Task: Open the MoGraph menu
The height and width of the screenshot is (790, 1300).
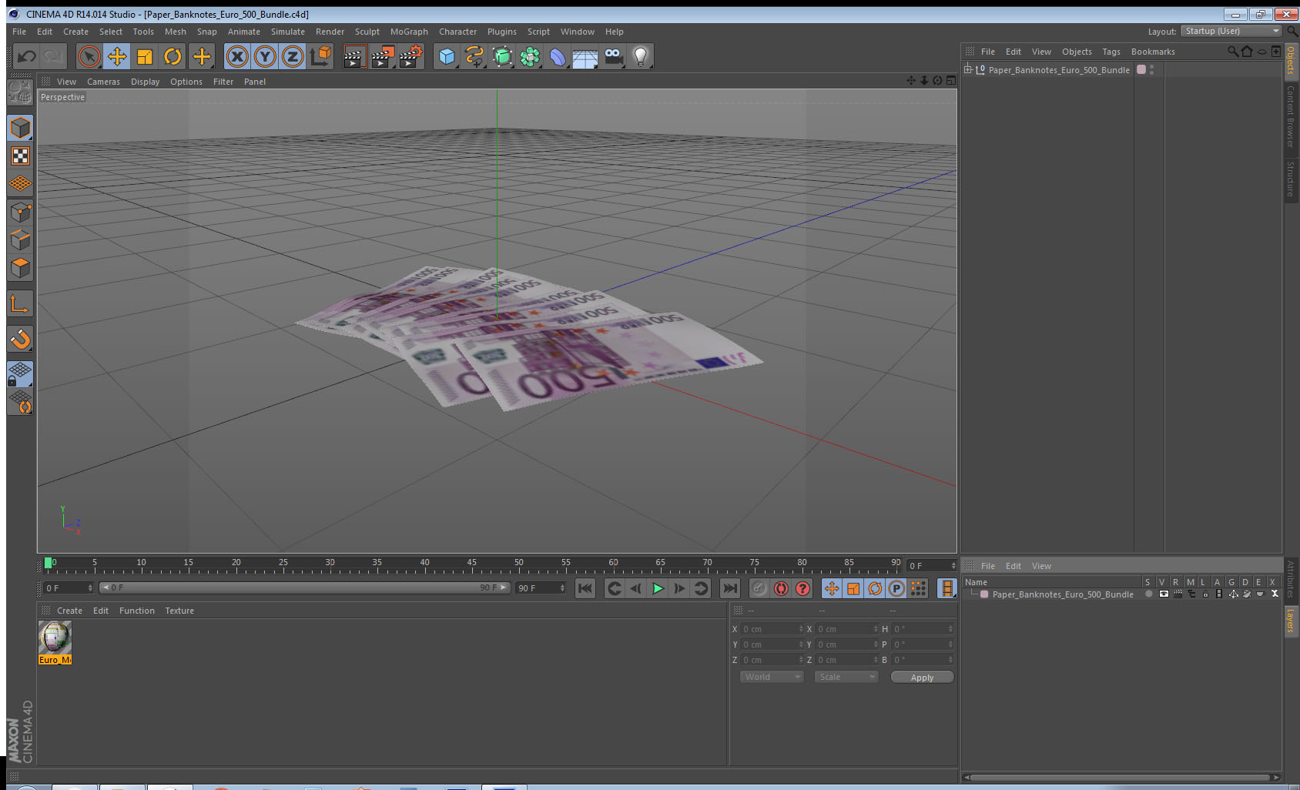Action: coord(409,32)
